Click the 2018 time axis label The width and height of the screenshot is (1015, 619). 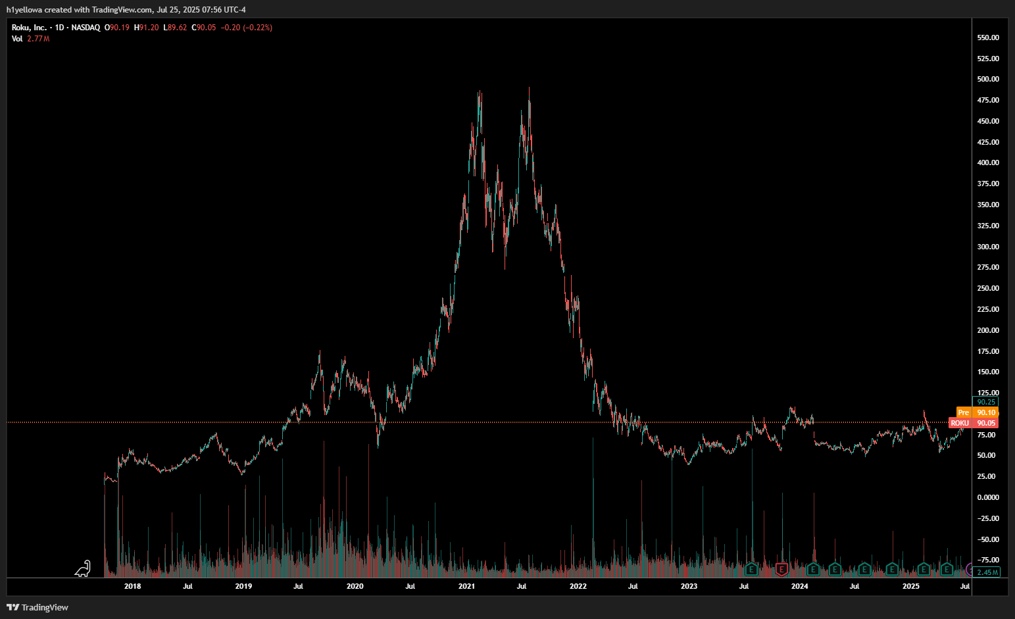pos(132,586)
